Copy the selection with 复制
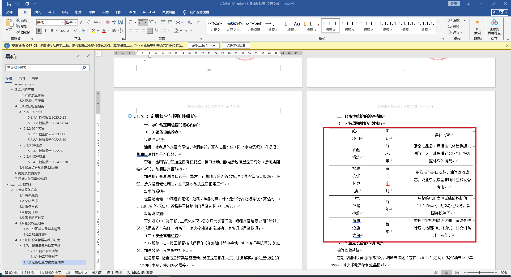Viewport: 511px width, 277px height. point(22,26)
